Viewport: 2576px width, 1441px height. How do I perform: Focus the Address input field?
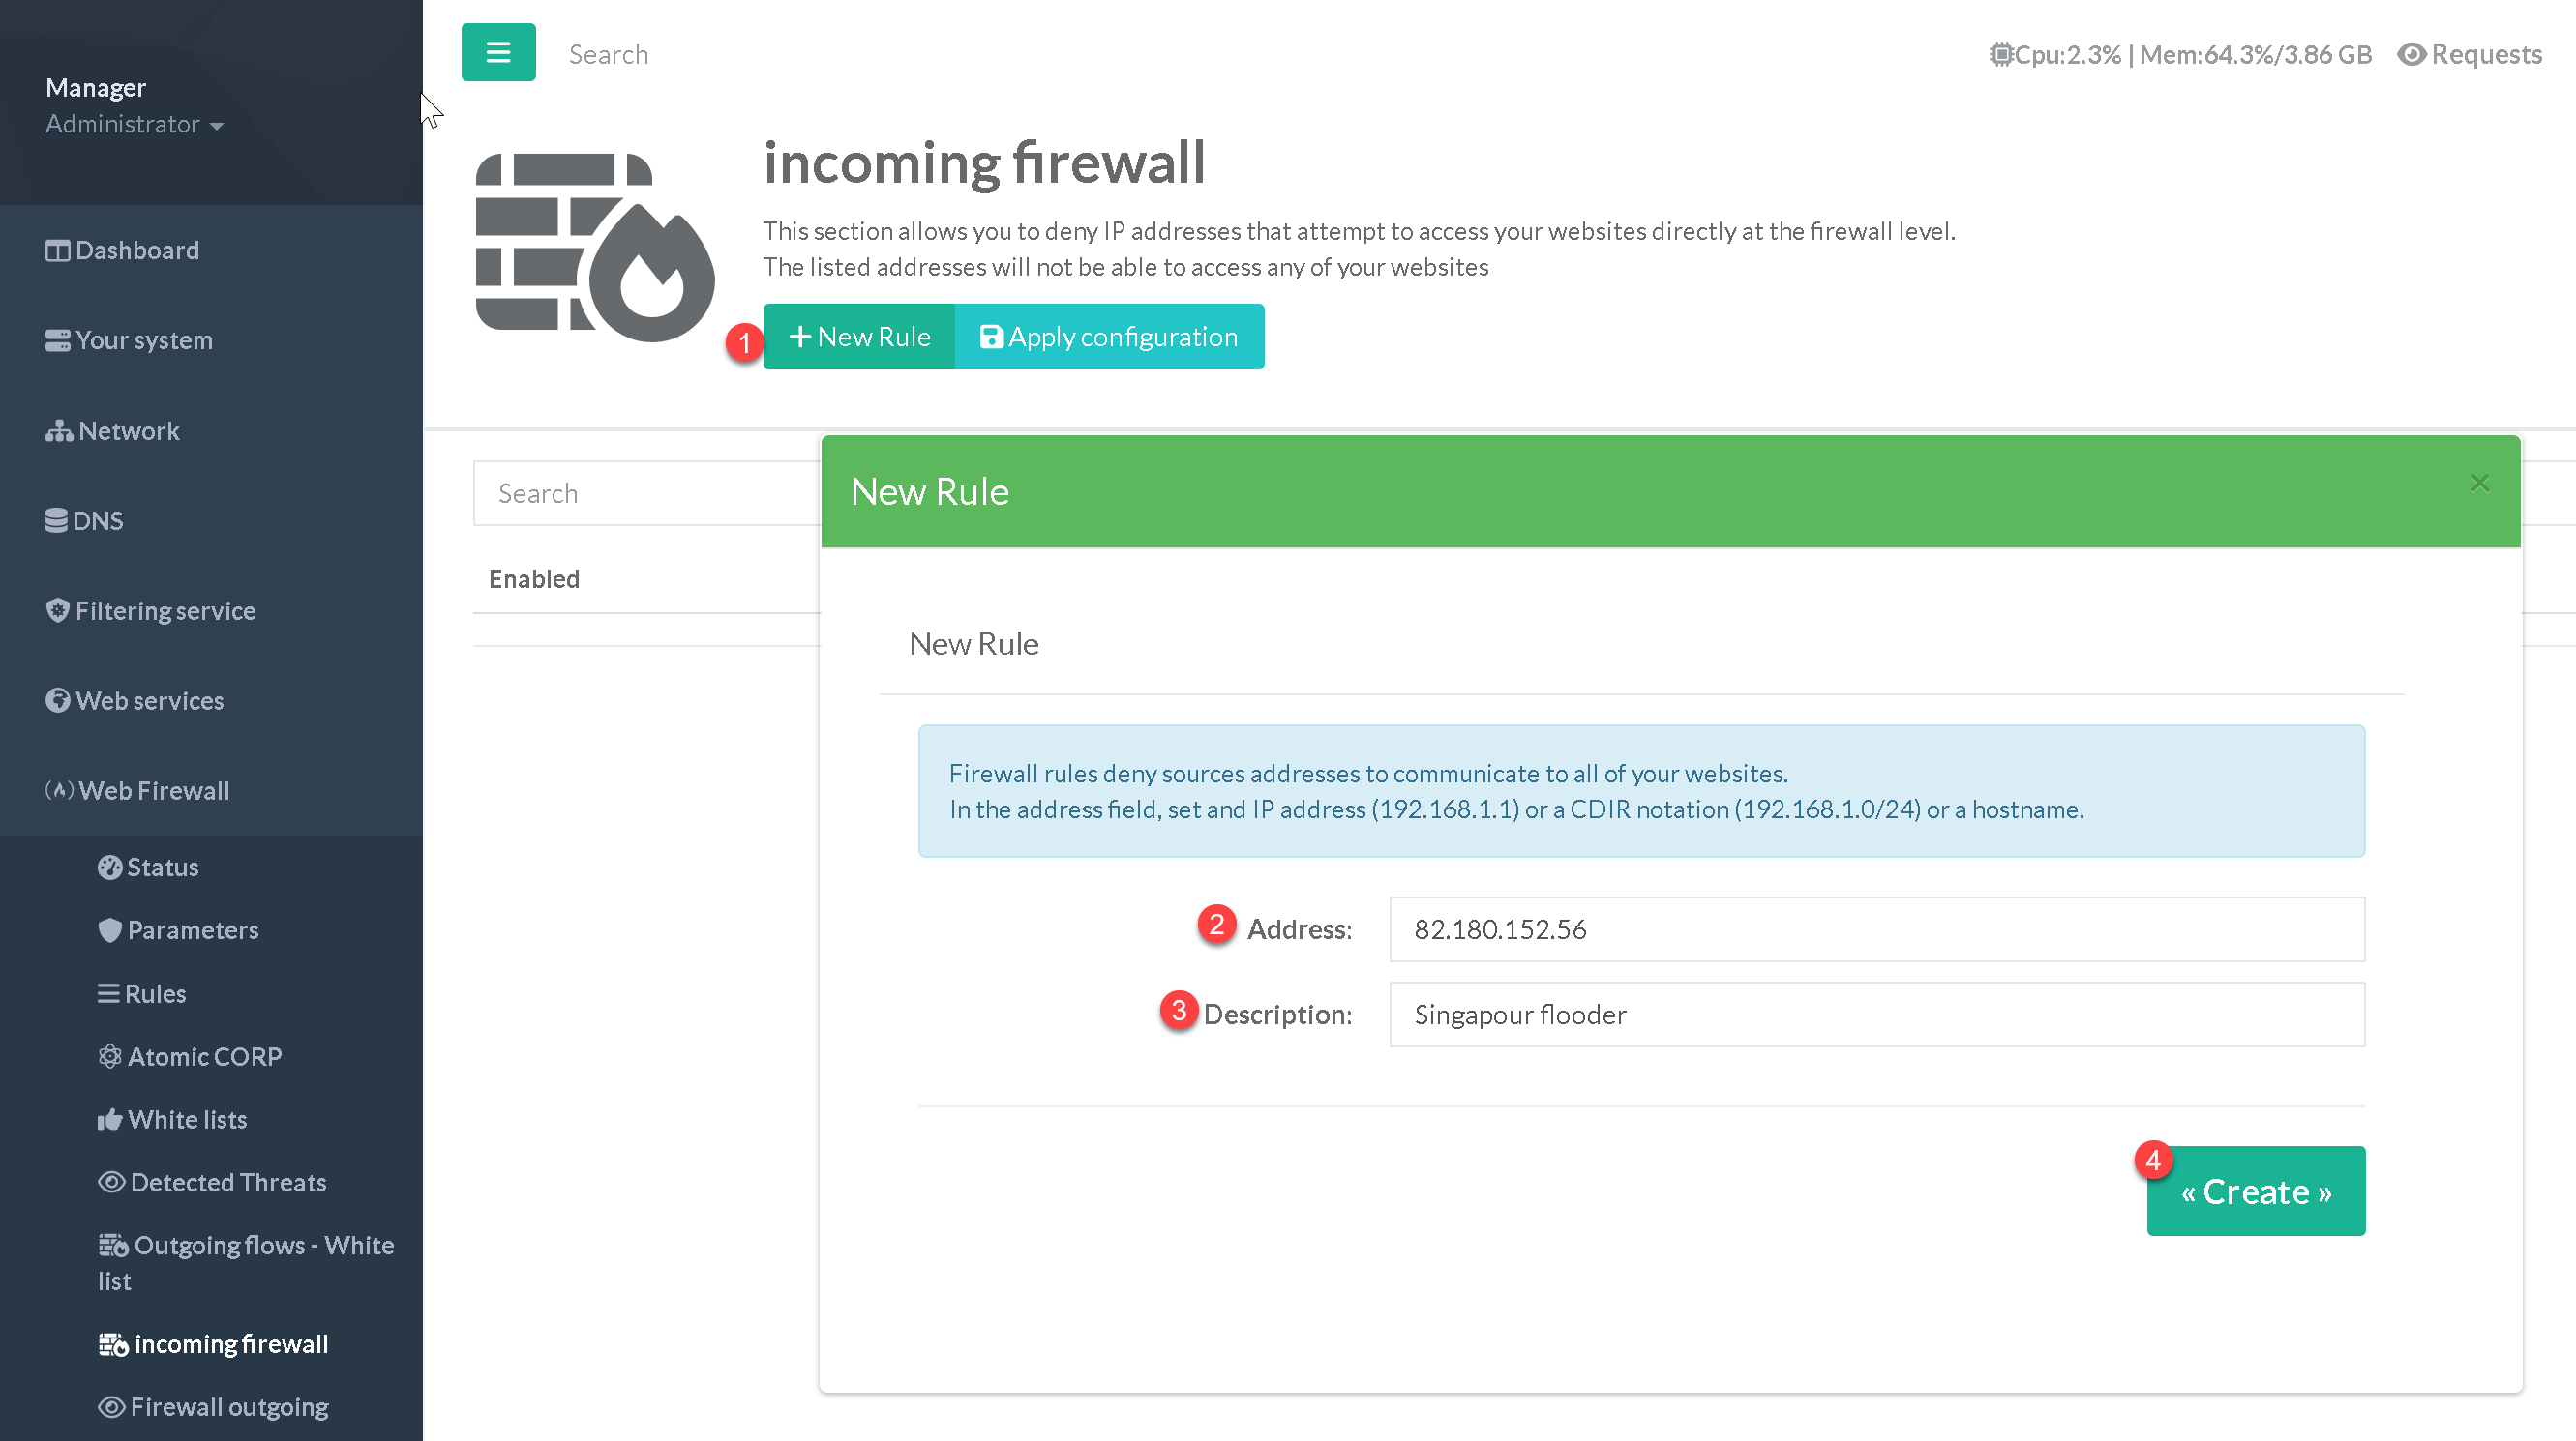(1876, 929)
